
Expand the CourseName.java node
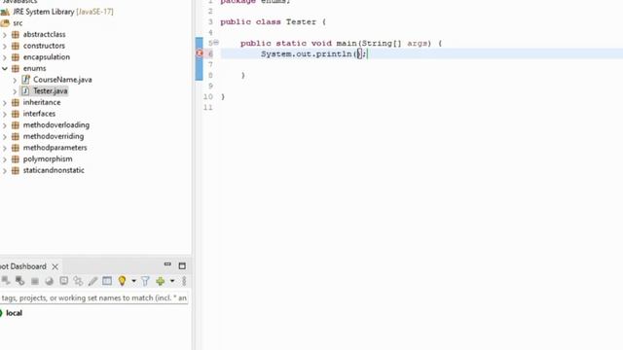pyautogui.click(x=15, y=80)
